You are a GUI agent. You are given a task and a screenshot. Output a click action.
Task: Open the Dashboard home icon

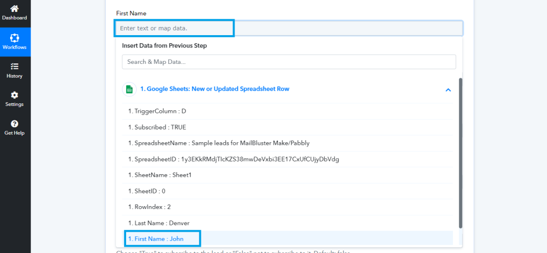14,9
